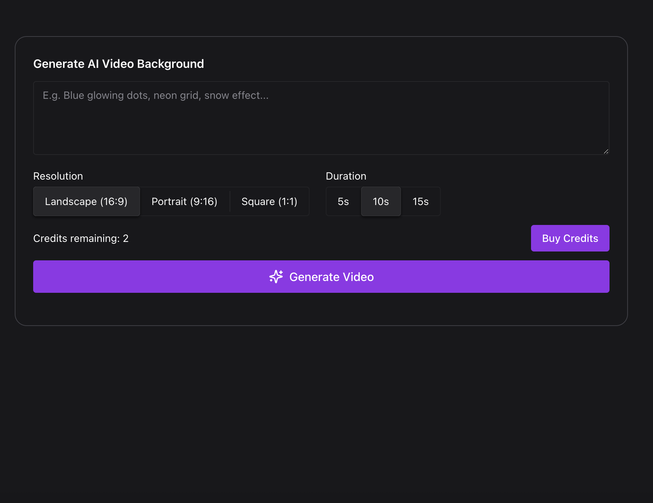Click the textarea resize handle
Screen dimensions: 653x503
click(606, 150)
